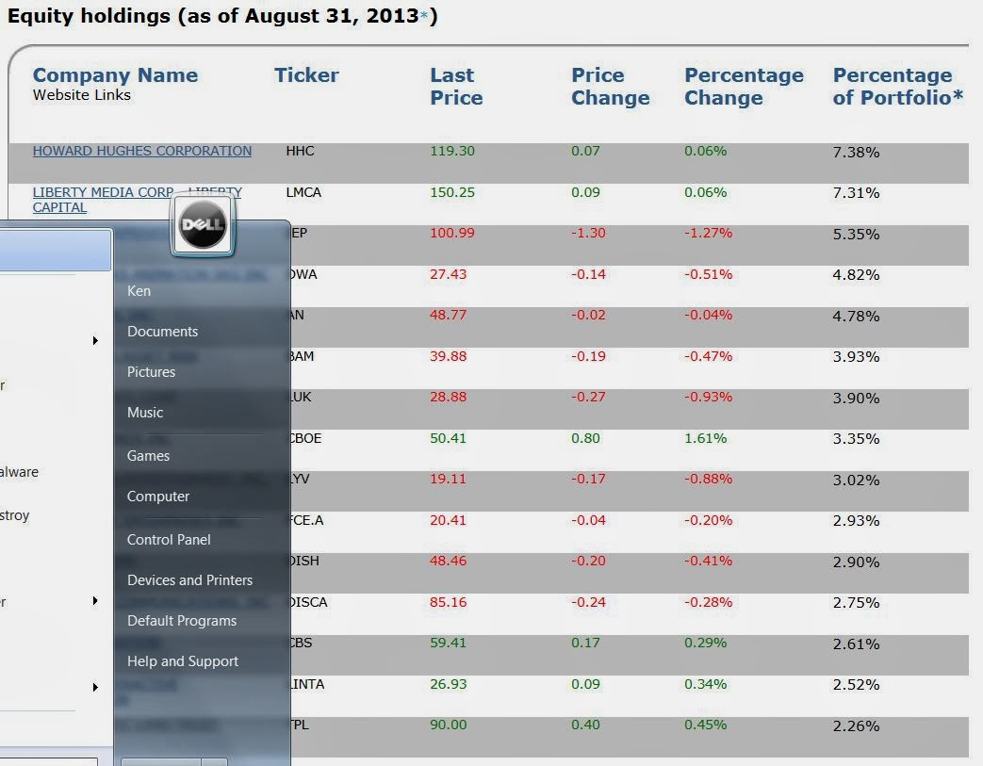
Task: Click the Dell user account picture
Action: pos(203,226)
